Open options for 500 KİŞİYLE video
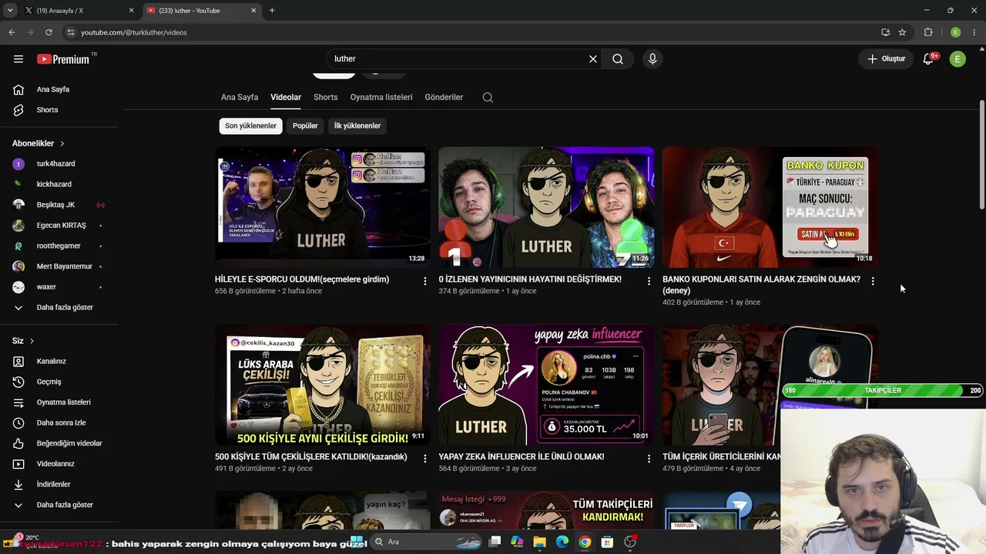The width and height of the screenshot is (986, 554). click(424, 459)
